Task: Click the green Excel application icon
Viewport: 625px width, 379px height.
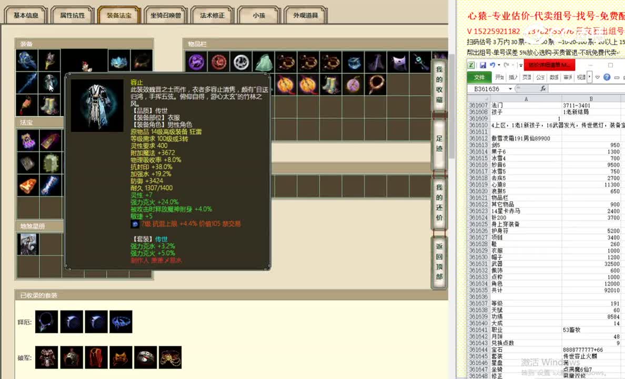Action: [x=471, y=65]
